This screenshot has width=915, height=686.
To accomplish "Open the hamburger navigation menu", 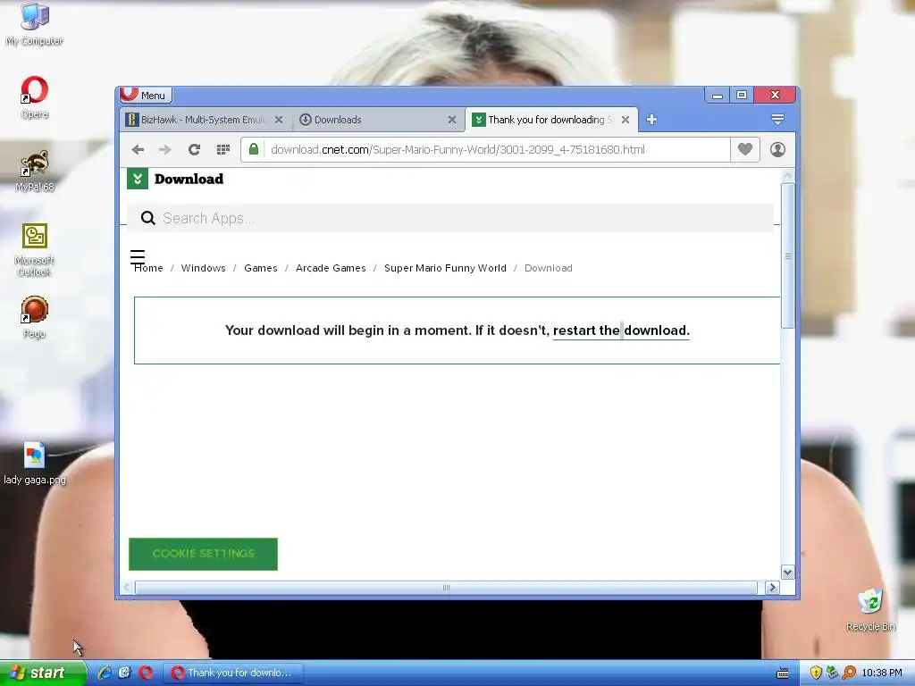I will click(138, 256).
